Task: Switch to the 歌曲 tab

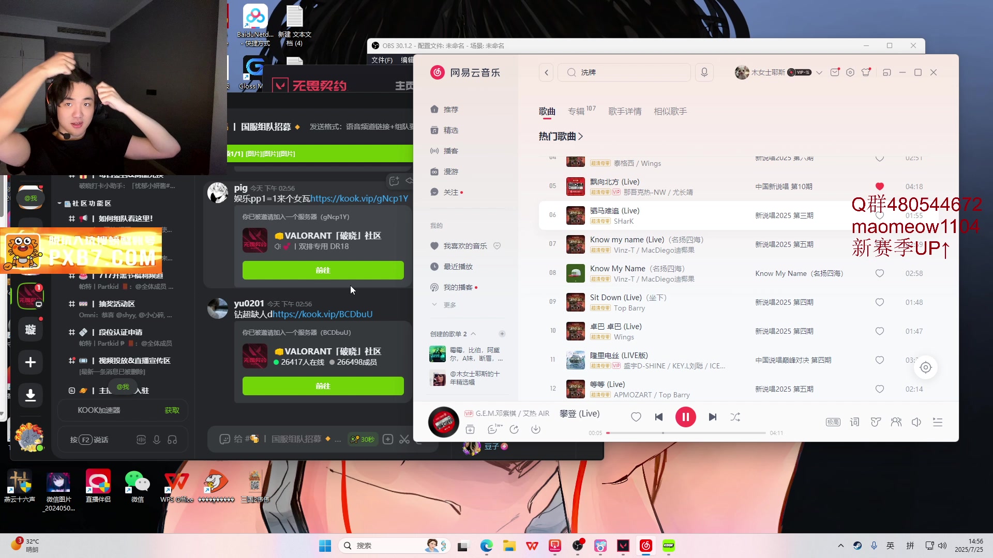Action: click(547, 111)
